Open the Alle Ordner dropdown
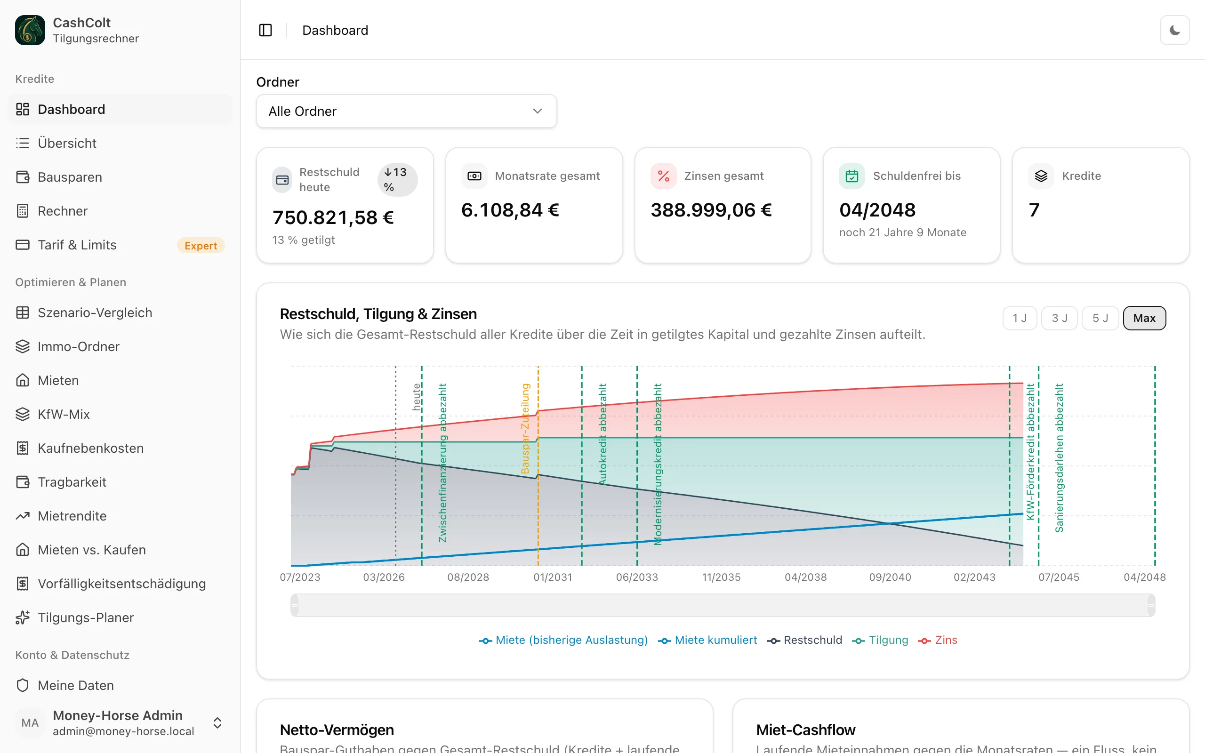The image size is (1205, 753). (x=406, y=111)
